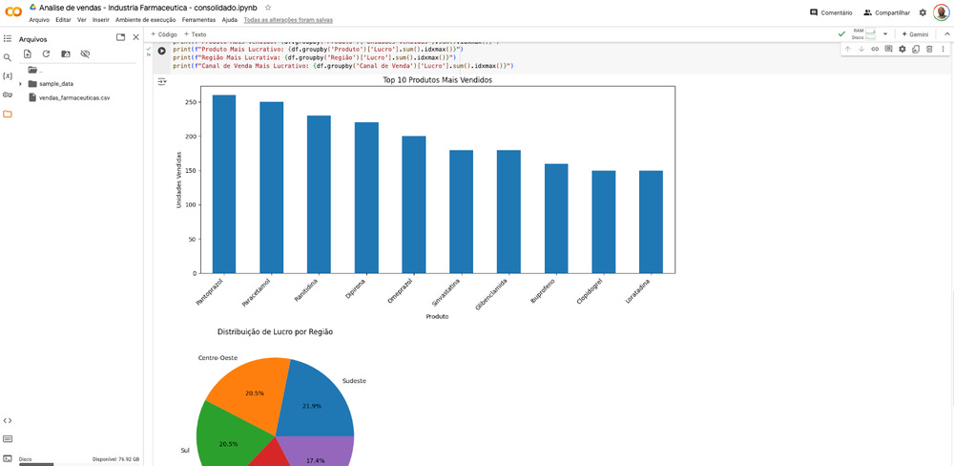Move cell up arrow
Image resolution: width=954 pixels, height=466 pixels.
point(847,49)
